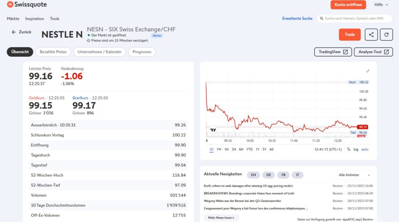Toggle auto scale on chart
Image resolution: width=399 pixels, height=222 pixels.
(x=365, y=149)
